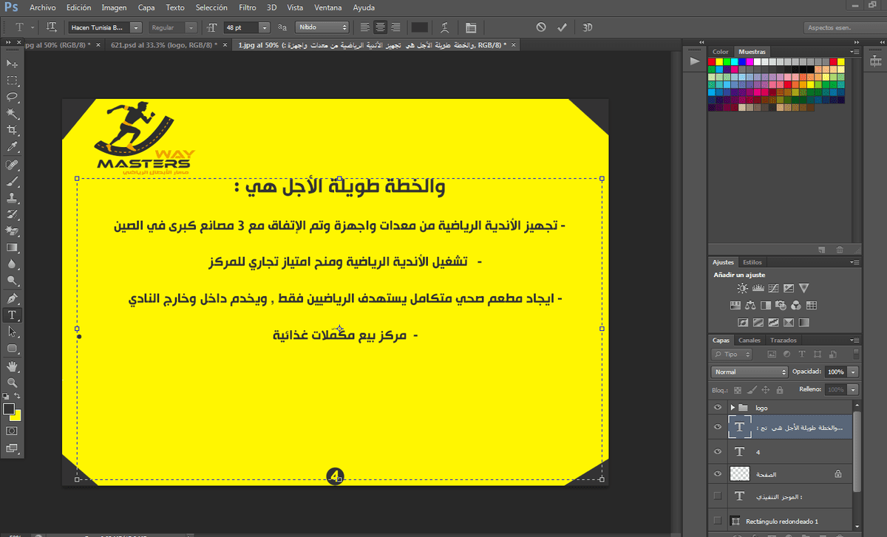Open the Trazados tab

(783, 341)
